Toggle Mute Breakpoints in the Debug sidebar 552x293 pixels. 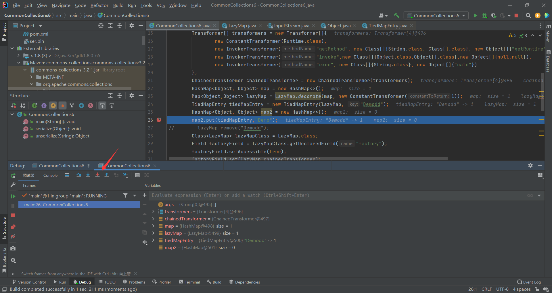[x=13, y=236]
